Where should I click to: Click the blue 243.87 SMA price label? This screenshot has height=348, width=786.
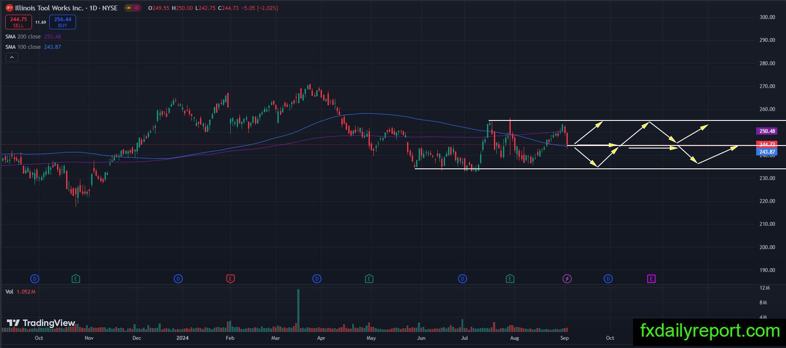click(x=767, y=152)
